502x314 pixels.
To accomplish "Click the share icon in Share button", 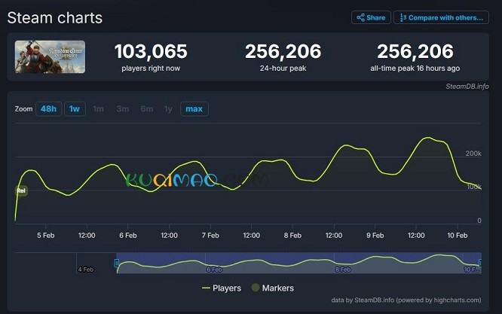I will pos(360,17).
